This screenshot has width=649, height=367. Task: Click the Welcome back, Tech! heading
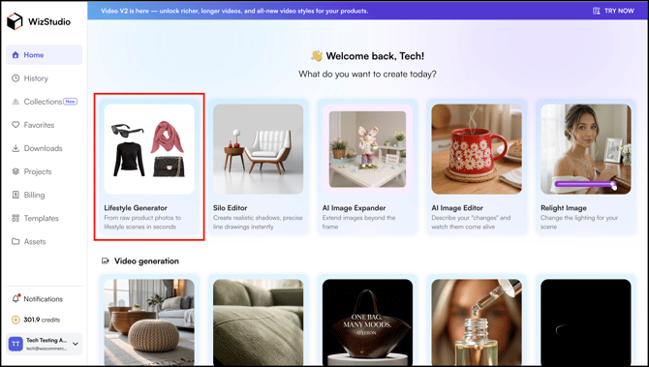375,56
